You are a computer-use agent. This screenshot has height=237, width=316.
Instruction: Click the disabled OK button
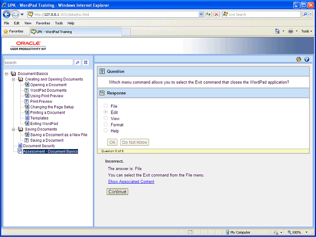[x=112, y=142]
